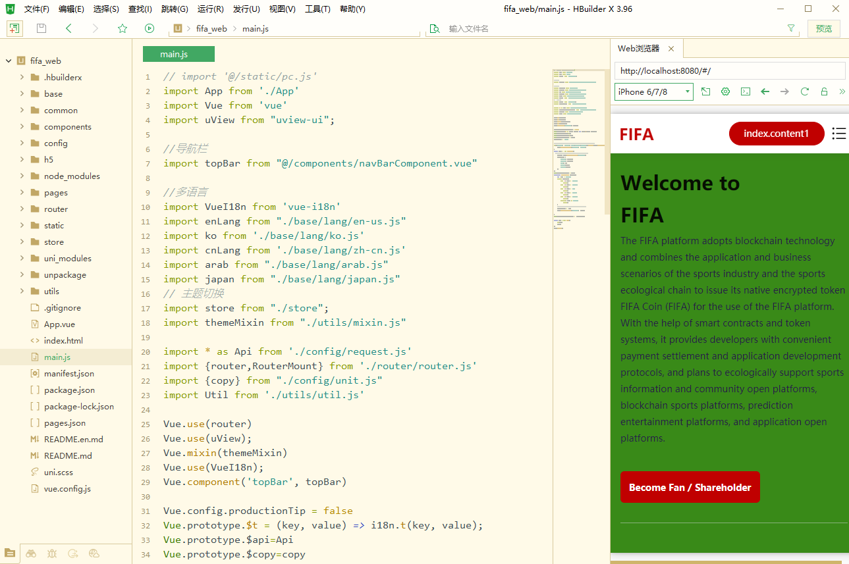Open the 文件(F) menu
The width and height of the screenshot is (849, 564).
pos(37,9)
